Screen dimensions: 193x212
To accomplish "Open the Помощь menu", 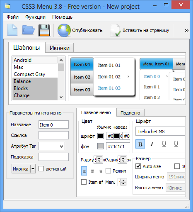I will pos(62,17).
